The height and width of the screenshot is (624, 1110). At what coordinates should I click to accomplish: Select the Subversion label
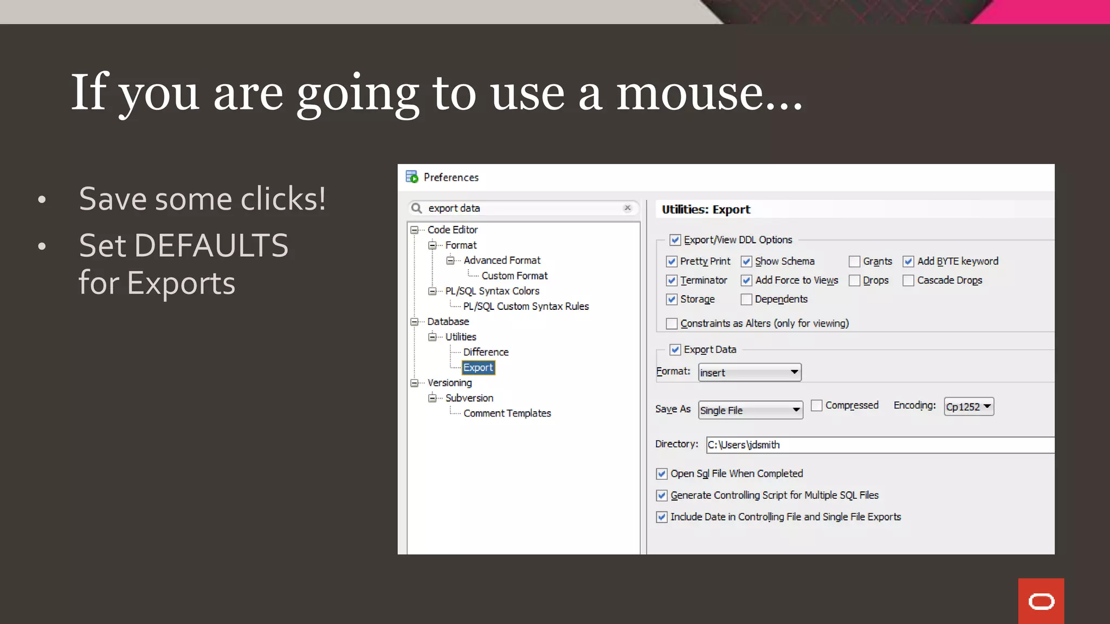point(469,398)
